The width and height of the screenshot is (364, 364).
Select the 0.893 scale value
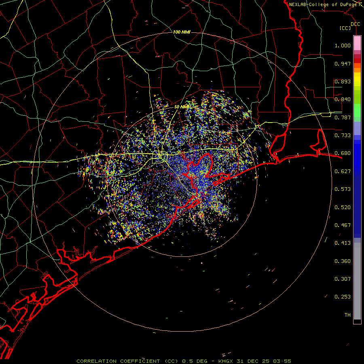343,81
